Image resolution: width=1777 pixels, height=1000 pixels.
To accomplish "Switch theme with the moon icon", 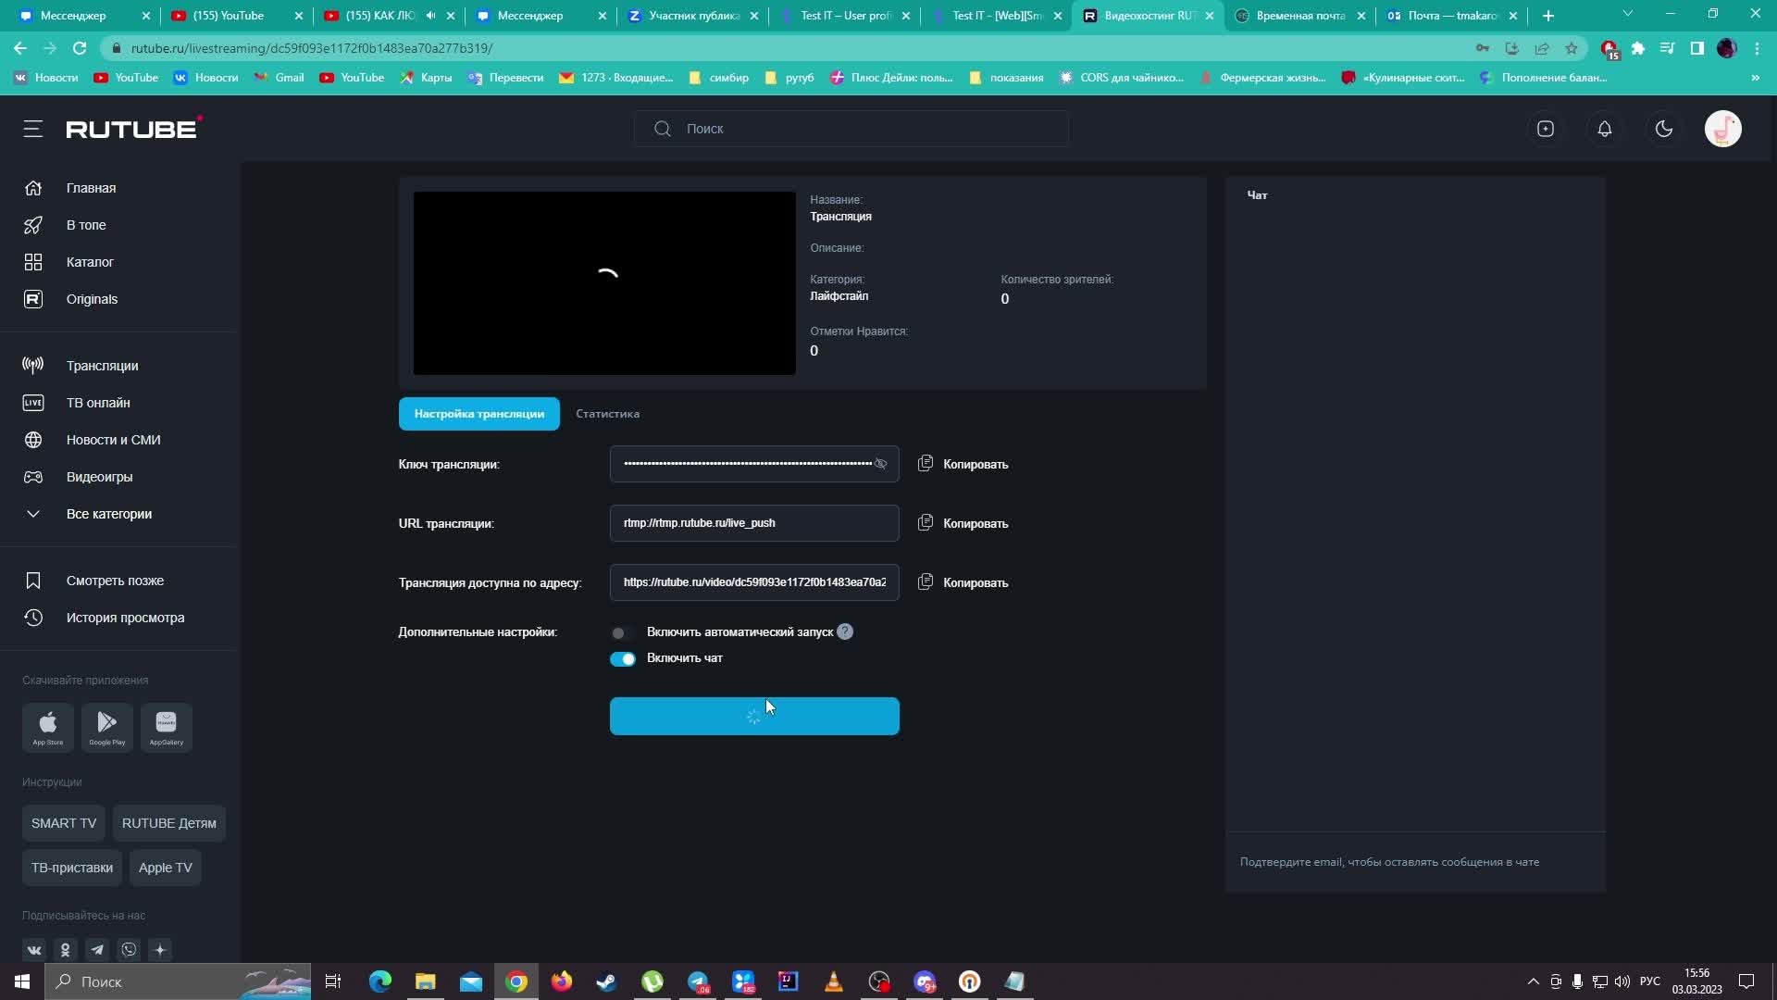I will 1663,129.
